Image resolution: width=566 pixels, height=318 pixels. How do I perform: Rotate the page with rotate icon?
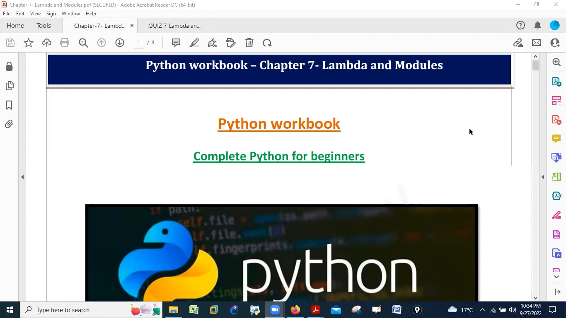coord(267,43)
